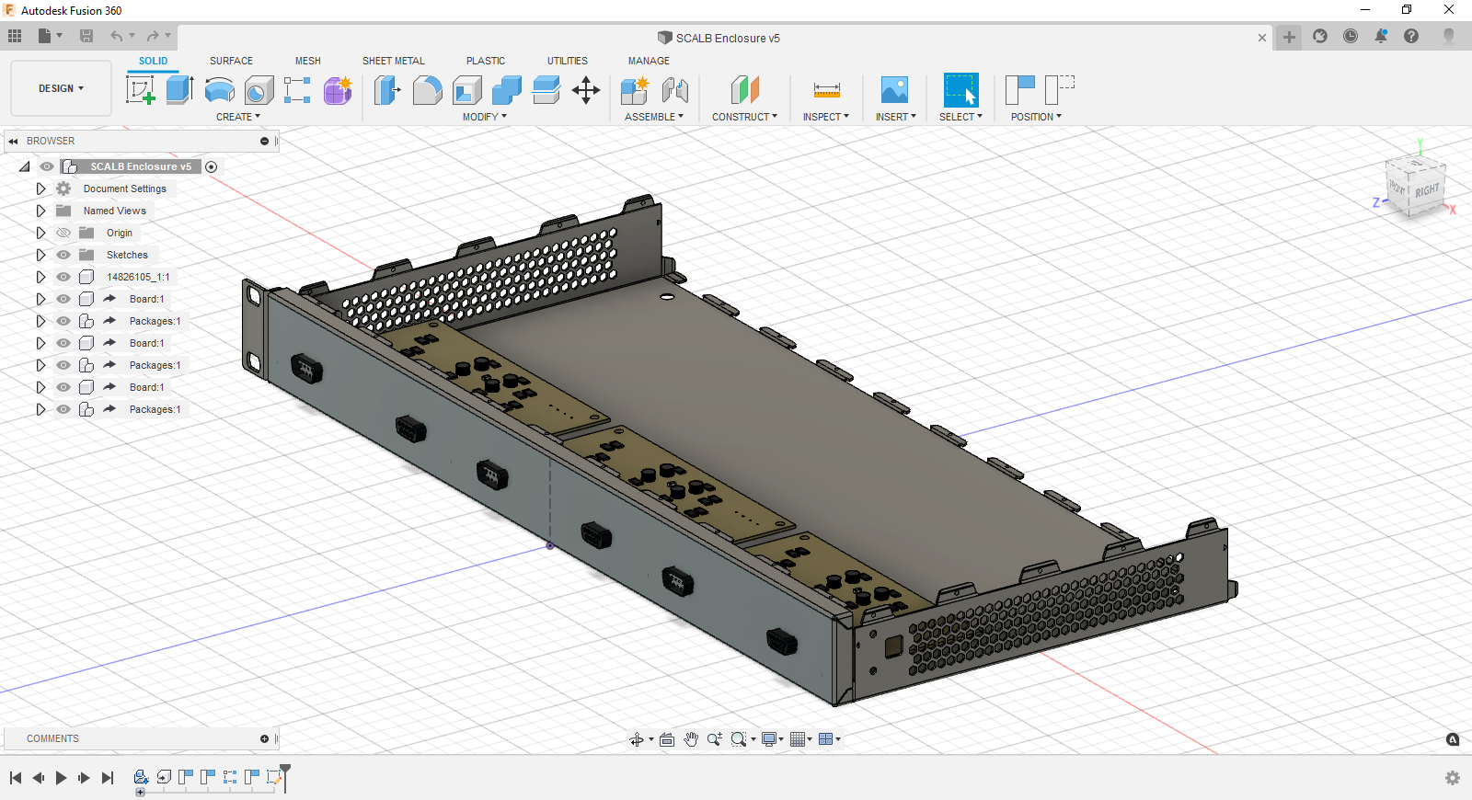Click the Offset Plane construct icon

click(744, 90)
